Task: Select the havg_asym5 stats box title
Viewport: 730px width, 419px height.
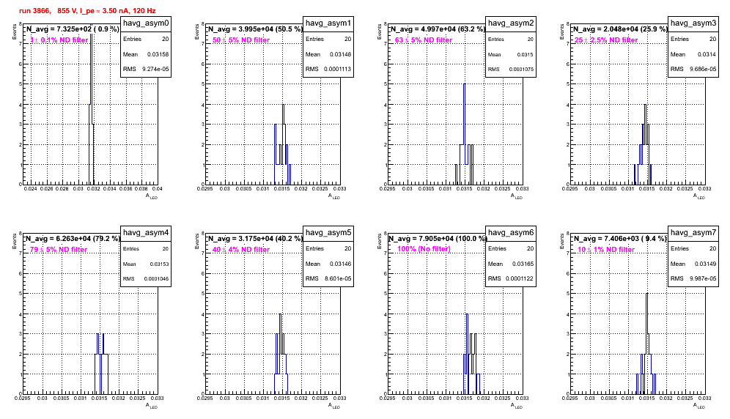Action: click(328, 233)
